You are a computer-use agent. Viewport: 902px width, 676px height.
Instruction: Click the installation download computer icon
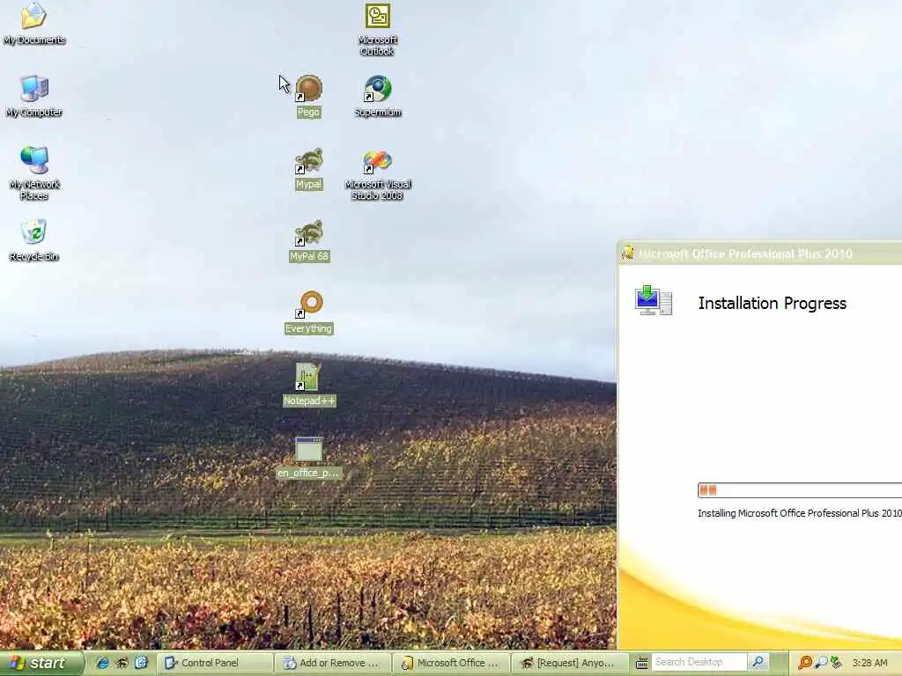(654, 300)
